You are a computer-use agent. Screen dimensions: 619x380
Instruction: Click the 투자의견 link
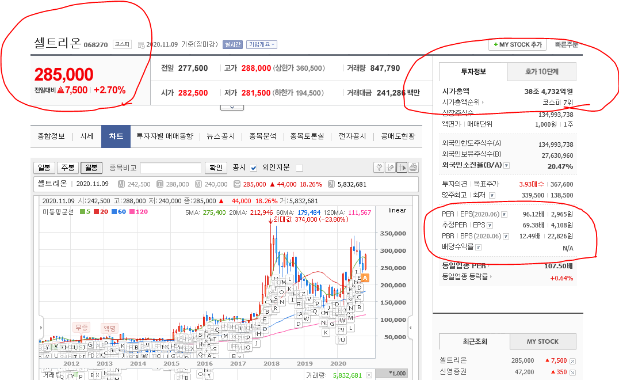coord(454,184)
